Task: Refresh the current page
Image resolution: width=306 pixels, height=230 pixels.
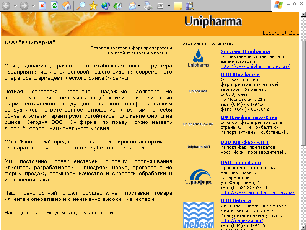Action: (x=54, y=5)
